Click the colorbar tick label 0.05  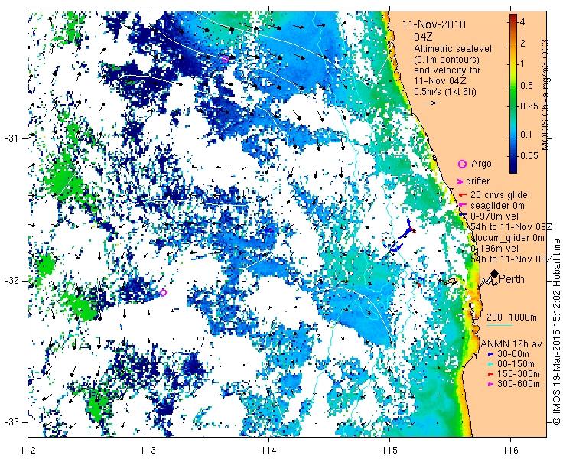(529, 155)
